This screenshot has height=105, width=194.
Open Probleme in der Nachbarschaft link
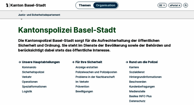[95, 77]
